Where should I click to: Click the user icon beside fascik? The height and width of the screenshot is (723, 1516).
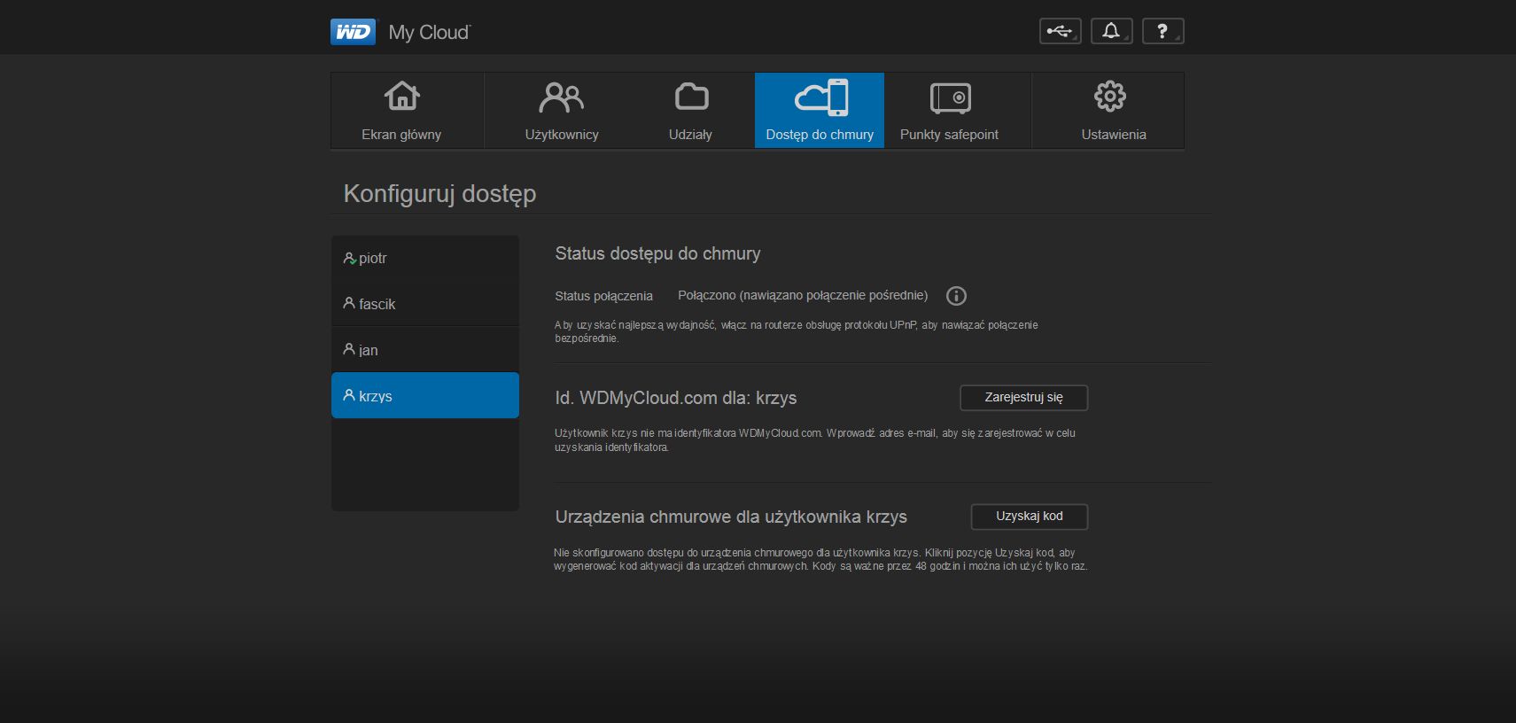point(349,303)
